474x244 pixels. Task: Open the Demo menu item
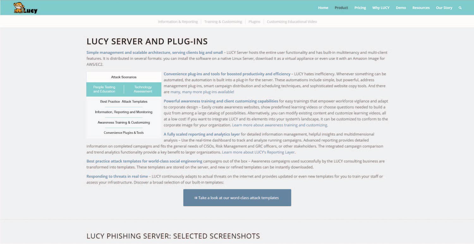tap(401, 8)
